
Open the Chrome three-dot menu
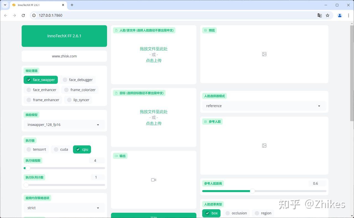348,15
